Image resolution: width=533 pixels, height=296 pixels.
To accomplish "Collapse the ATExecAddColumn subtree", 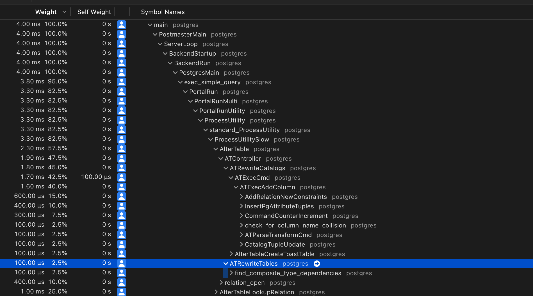I will tap(236, 187).
